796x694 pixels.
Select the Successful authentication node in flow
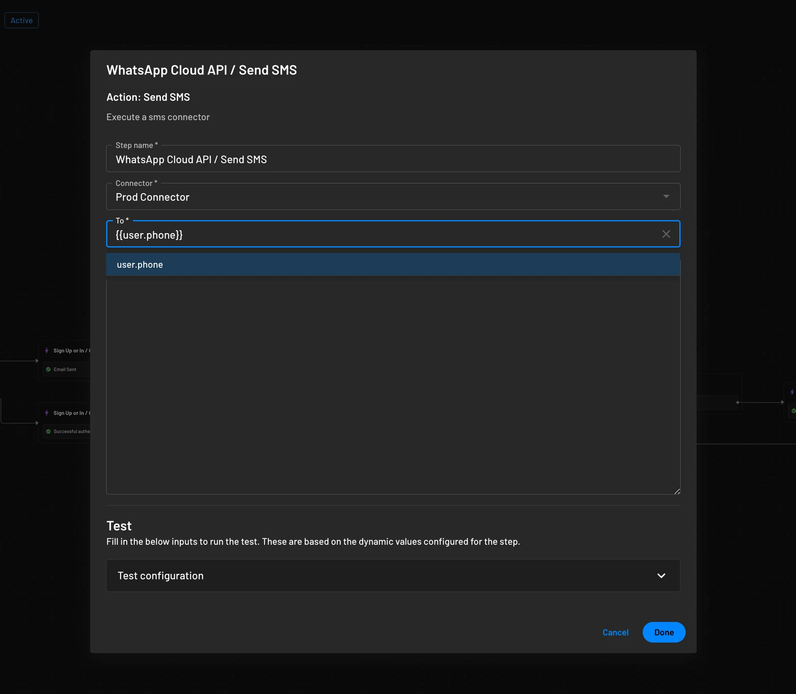66,431
